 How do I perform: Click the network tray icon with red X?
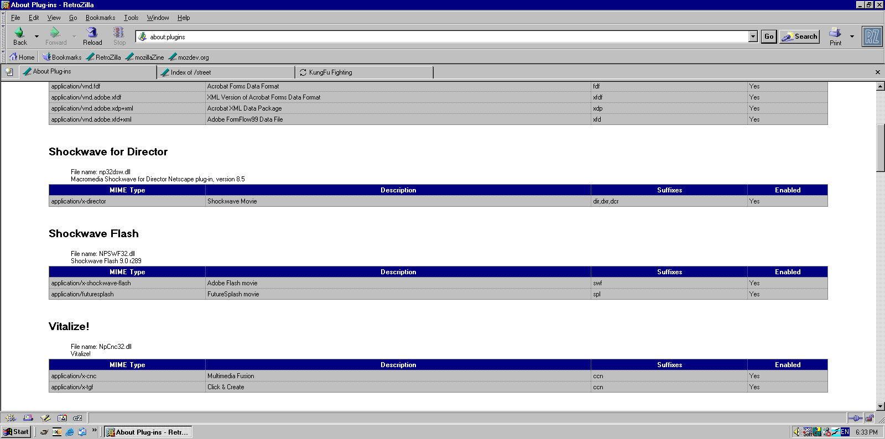[x=826, y=432]
